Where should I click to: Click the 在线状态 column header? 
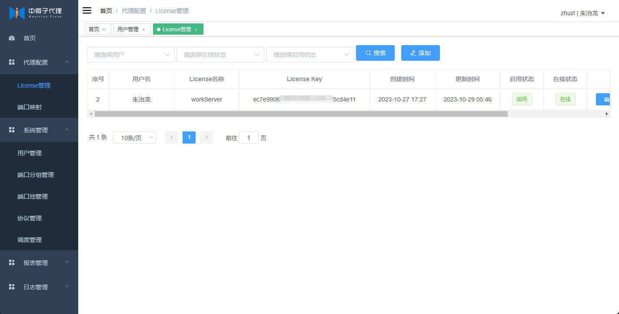[x=565, y=79]
